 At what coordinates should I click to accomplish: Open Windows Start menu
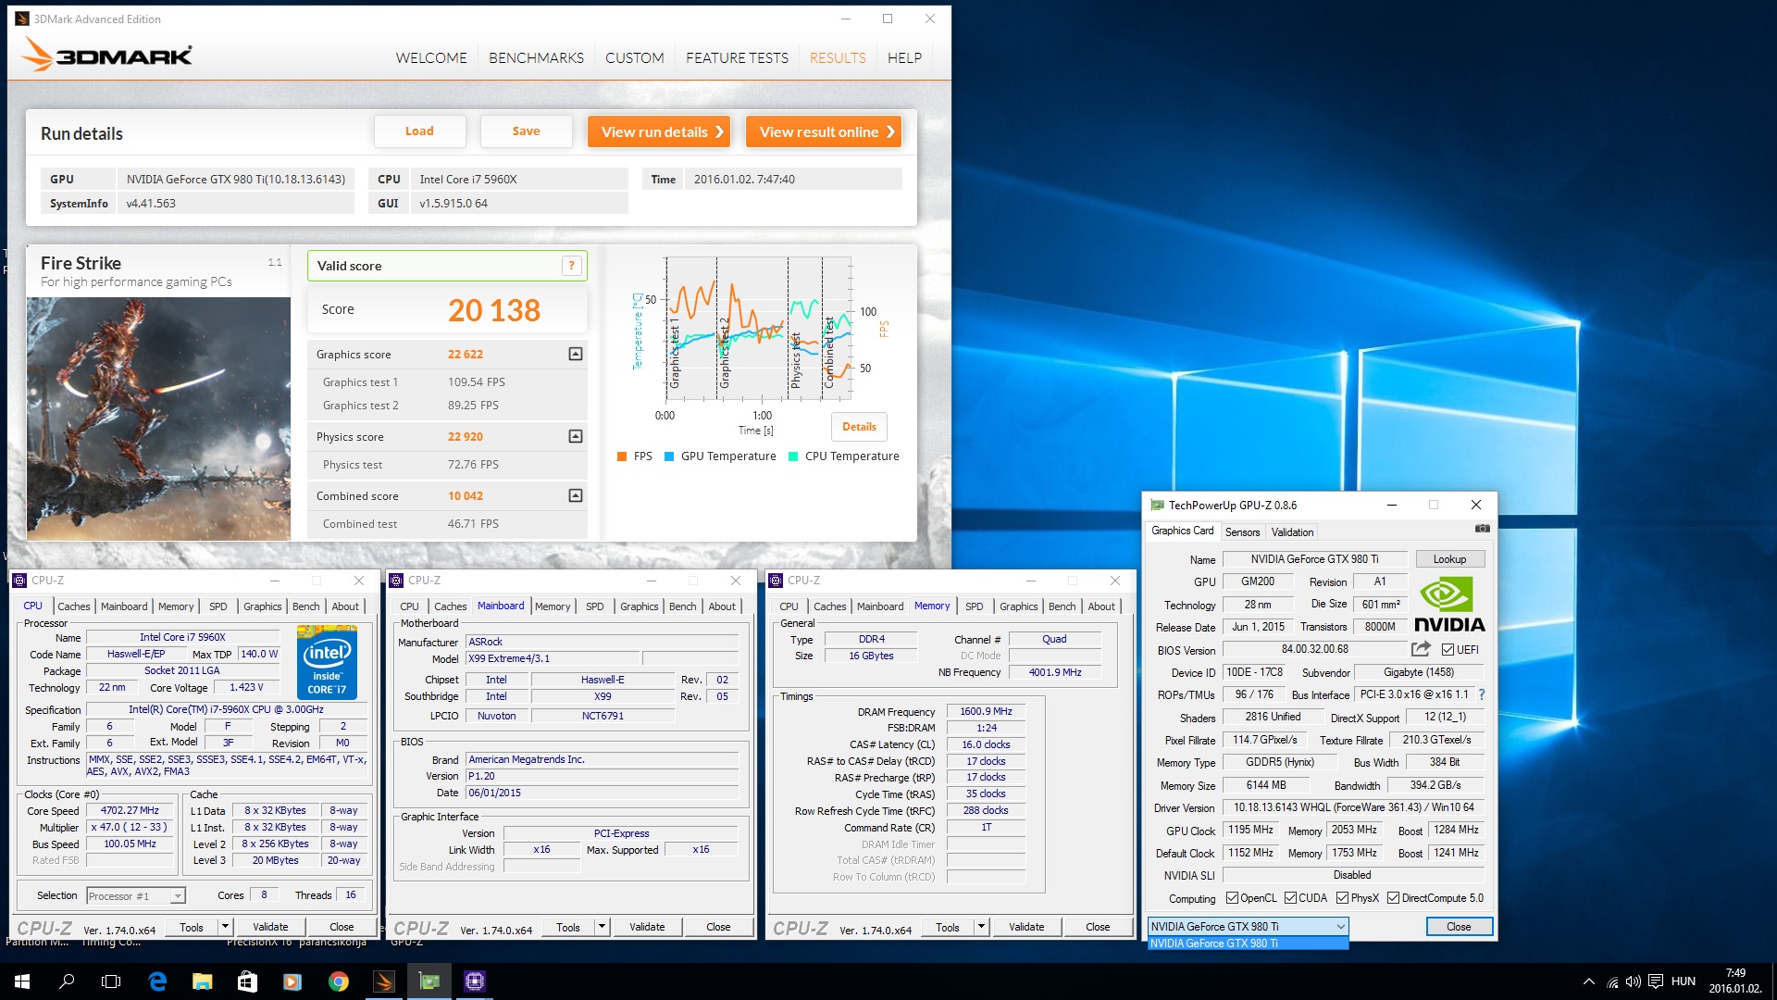[22, 981]
